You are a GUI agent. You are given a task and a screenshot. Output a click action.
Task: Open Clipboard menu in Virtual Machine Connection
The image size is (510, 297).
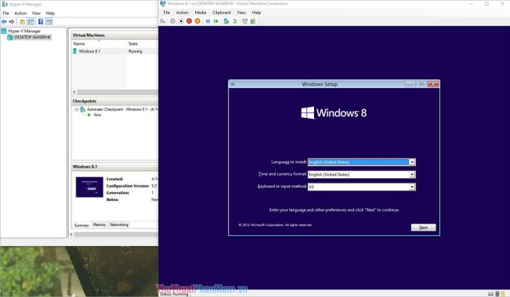click(x=221, y=12)
